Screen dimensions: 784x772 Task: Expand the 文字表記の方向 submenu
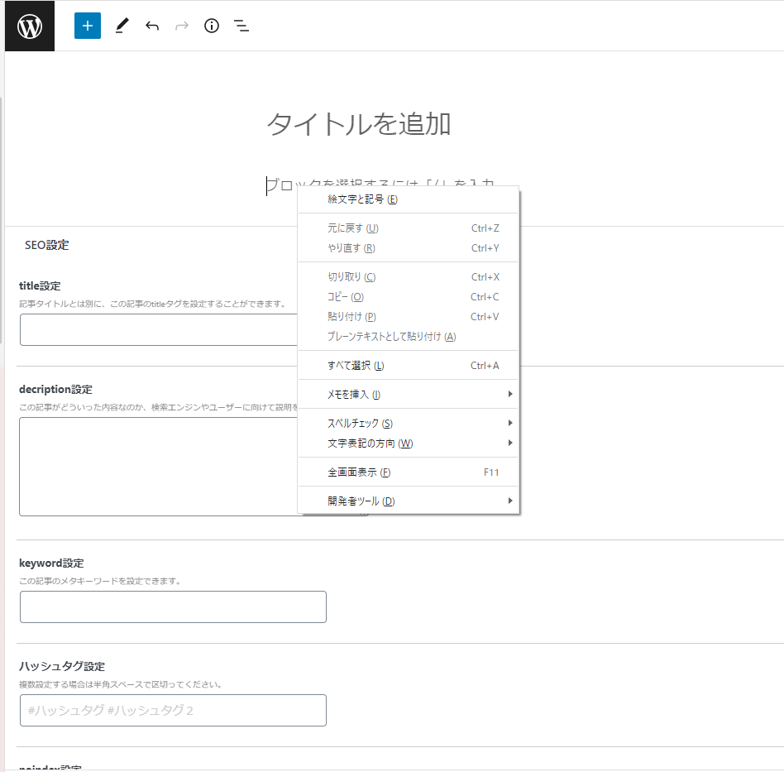[409, 444]
